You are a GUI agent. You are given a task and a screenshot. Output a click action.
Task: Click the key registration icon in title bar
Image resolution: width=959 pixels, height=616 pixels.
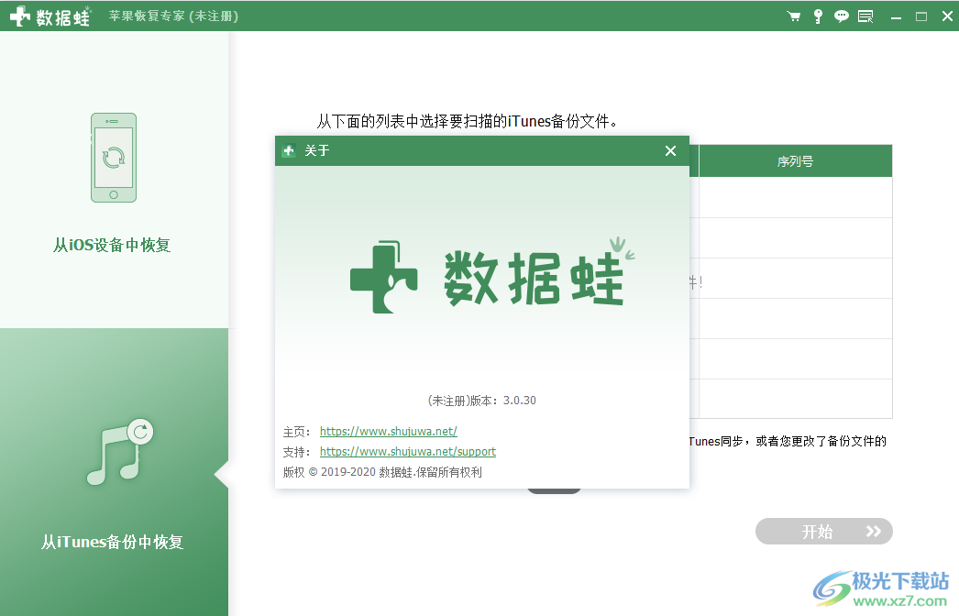(818, 16)
